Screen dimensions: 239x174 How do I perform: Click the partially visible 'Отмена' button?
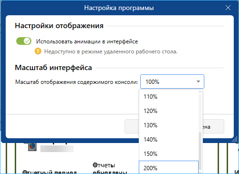click(213, 126)
